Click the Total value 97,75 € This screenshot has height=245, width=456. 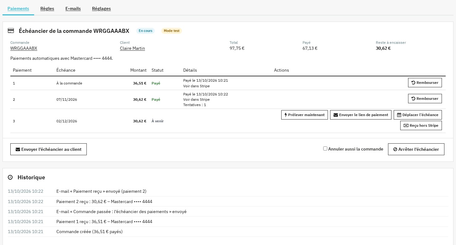click(237, 48)
